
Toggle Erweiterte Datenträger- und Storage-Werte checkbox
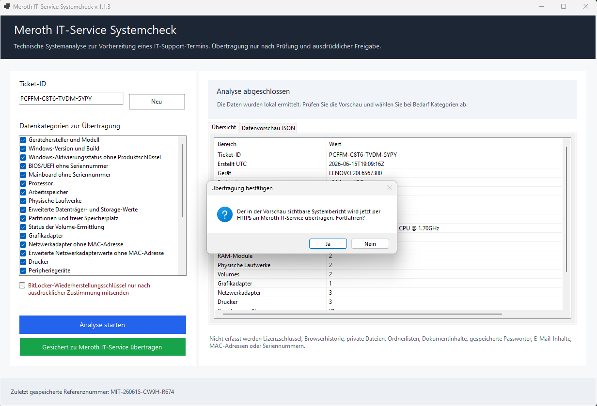coord(23,210)
